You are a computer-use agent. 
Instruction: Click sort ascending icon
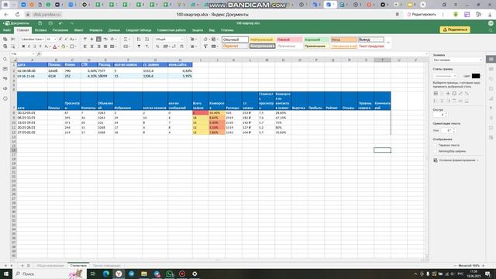point(139,40)
